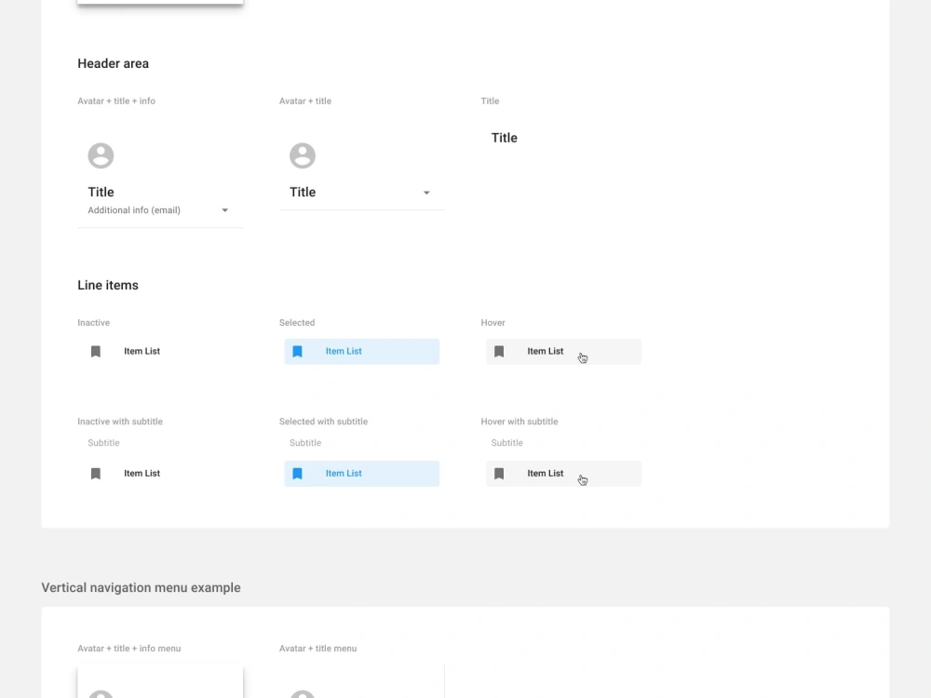Expand the dropdown beside Title in Avatar + title
Screen dimensions: 931x698
[426, 192]
